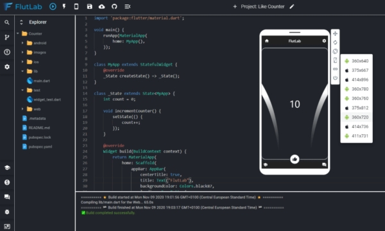The width and height of the screenshot is (385, 231).
Task: Select 375x667 device size option
Action: 357,71
